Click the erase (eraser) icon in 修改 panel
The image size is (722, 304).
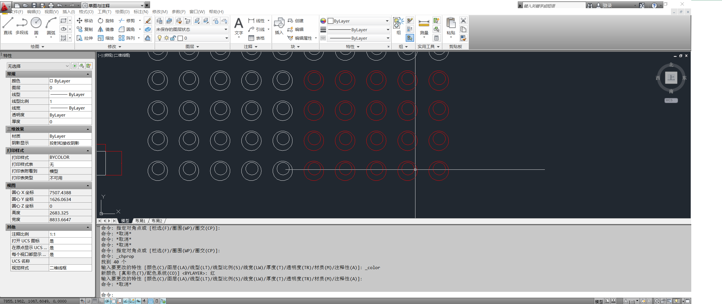click(148, 21)
